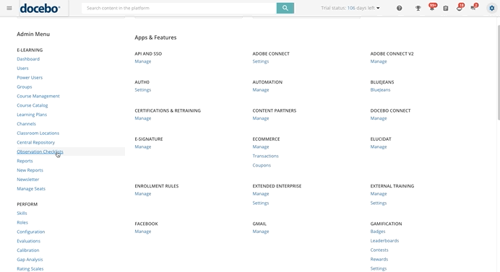Manage Content Partners
This screenshot has width=500, height=272.
point(261,118)
